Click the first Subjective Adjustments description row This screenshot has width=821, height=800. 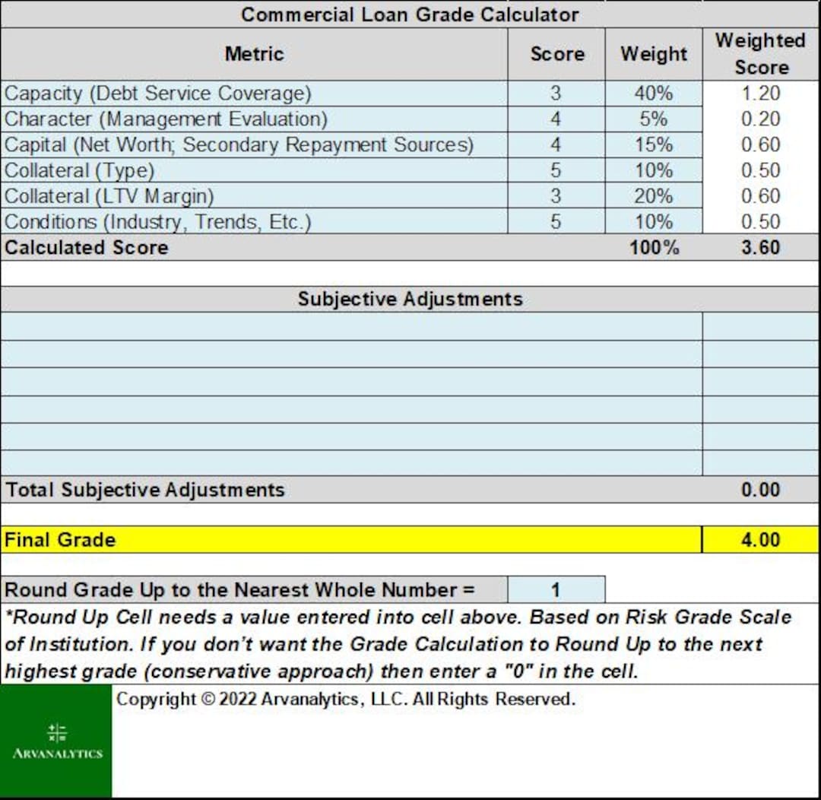point(351,326)
